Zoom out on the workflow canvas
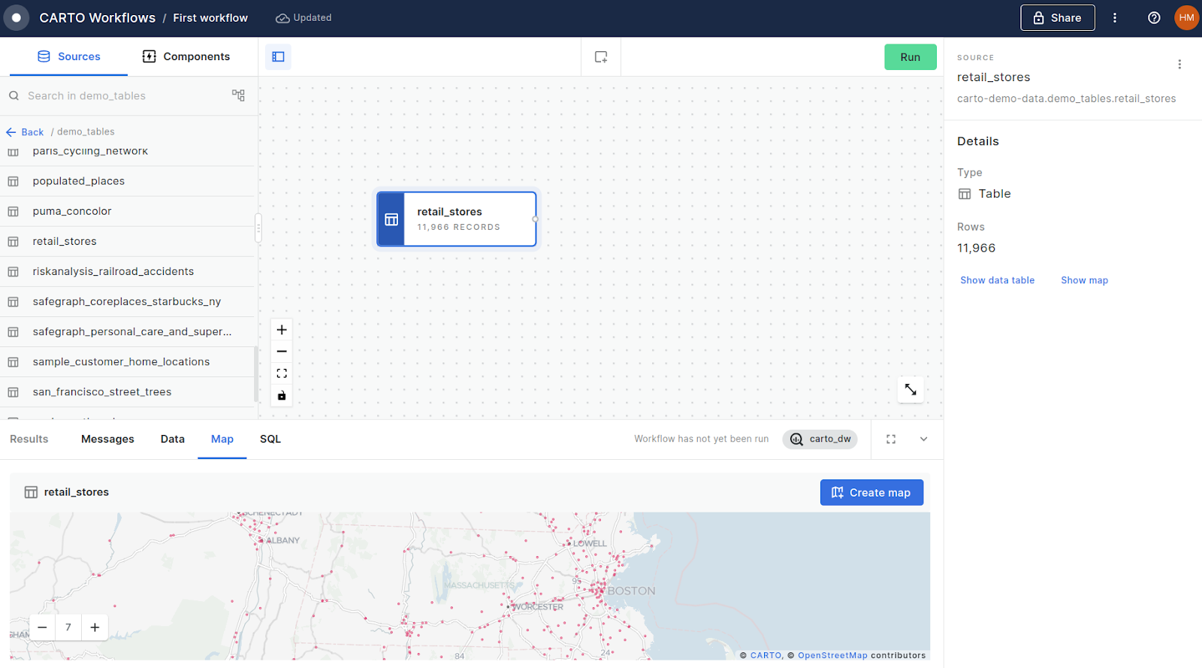1202x668 pixels. coord(282,352)
